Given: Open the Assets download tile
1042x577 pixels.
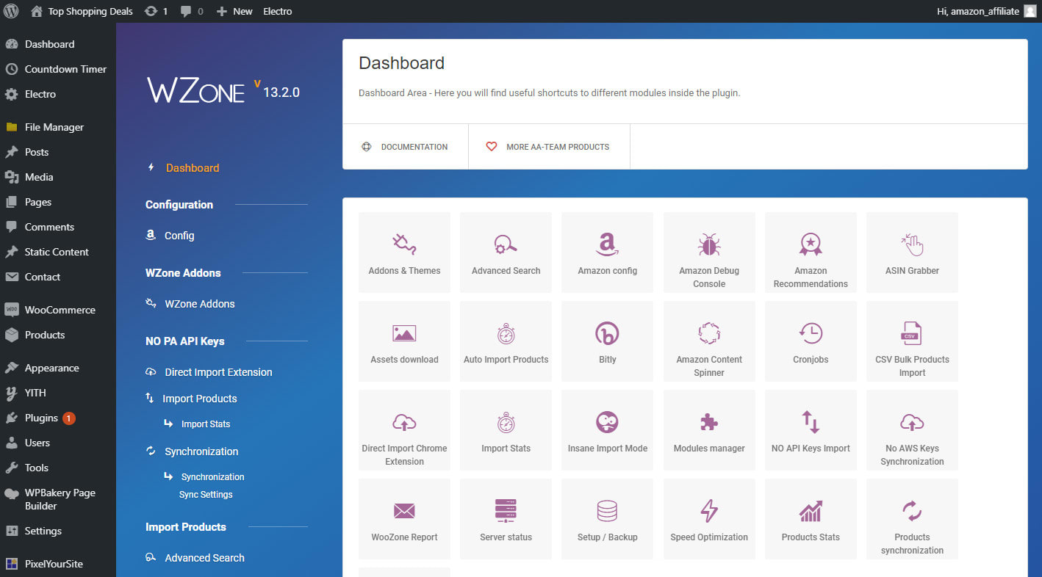Looking at the screenshot, I should pos(404,341).
